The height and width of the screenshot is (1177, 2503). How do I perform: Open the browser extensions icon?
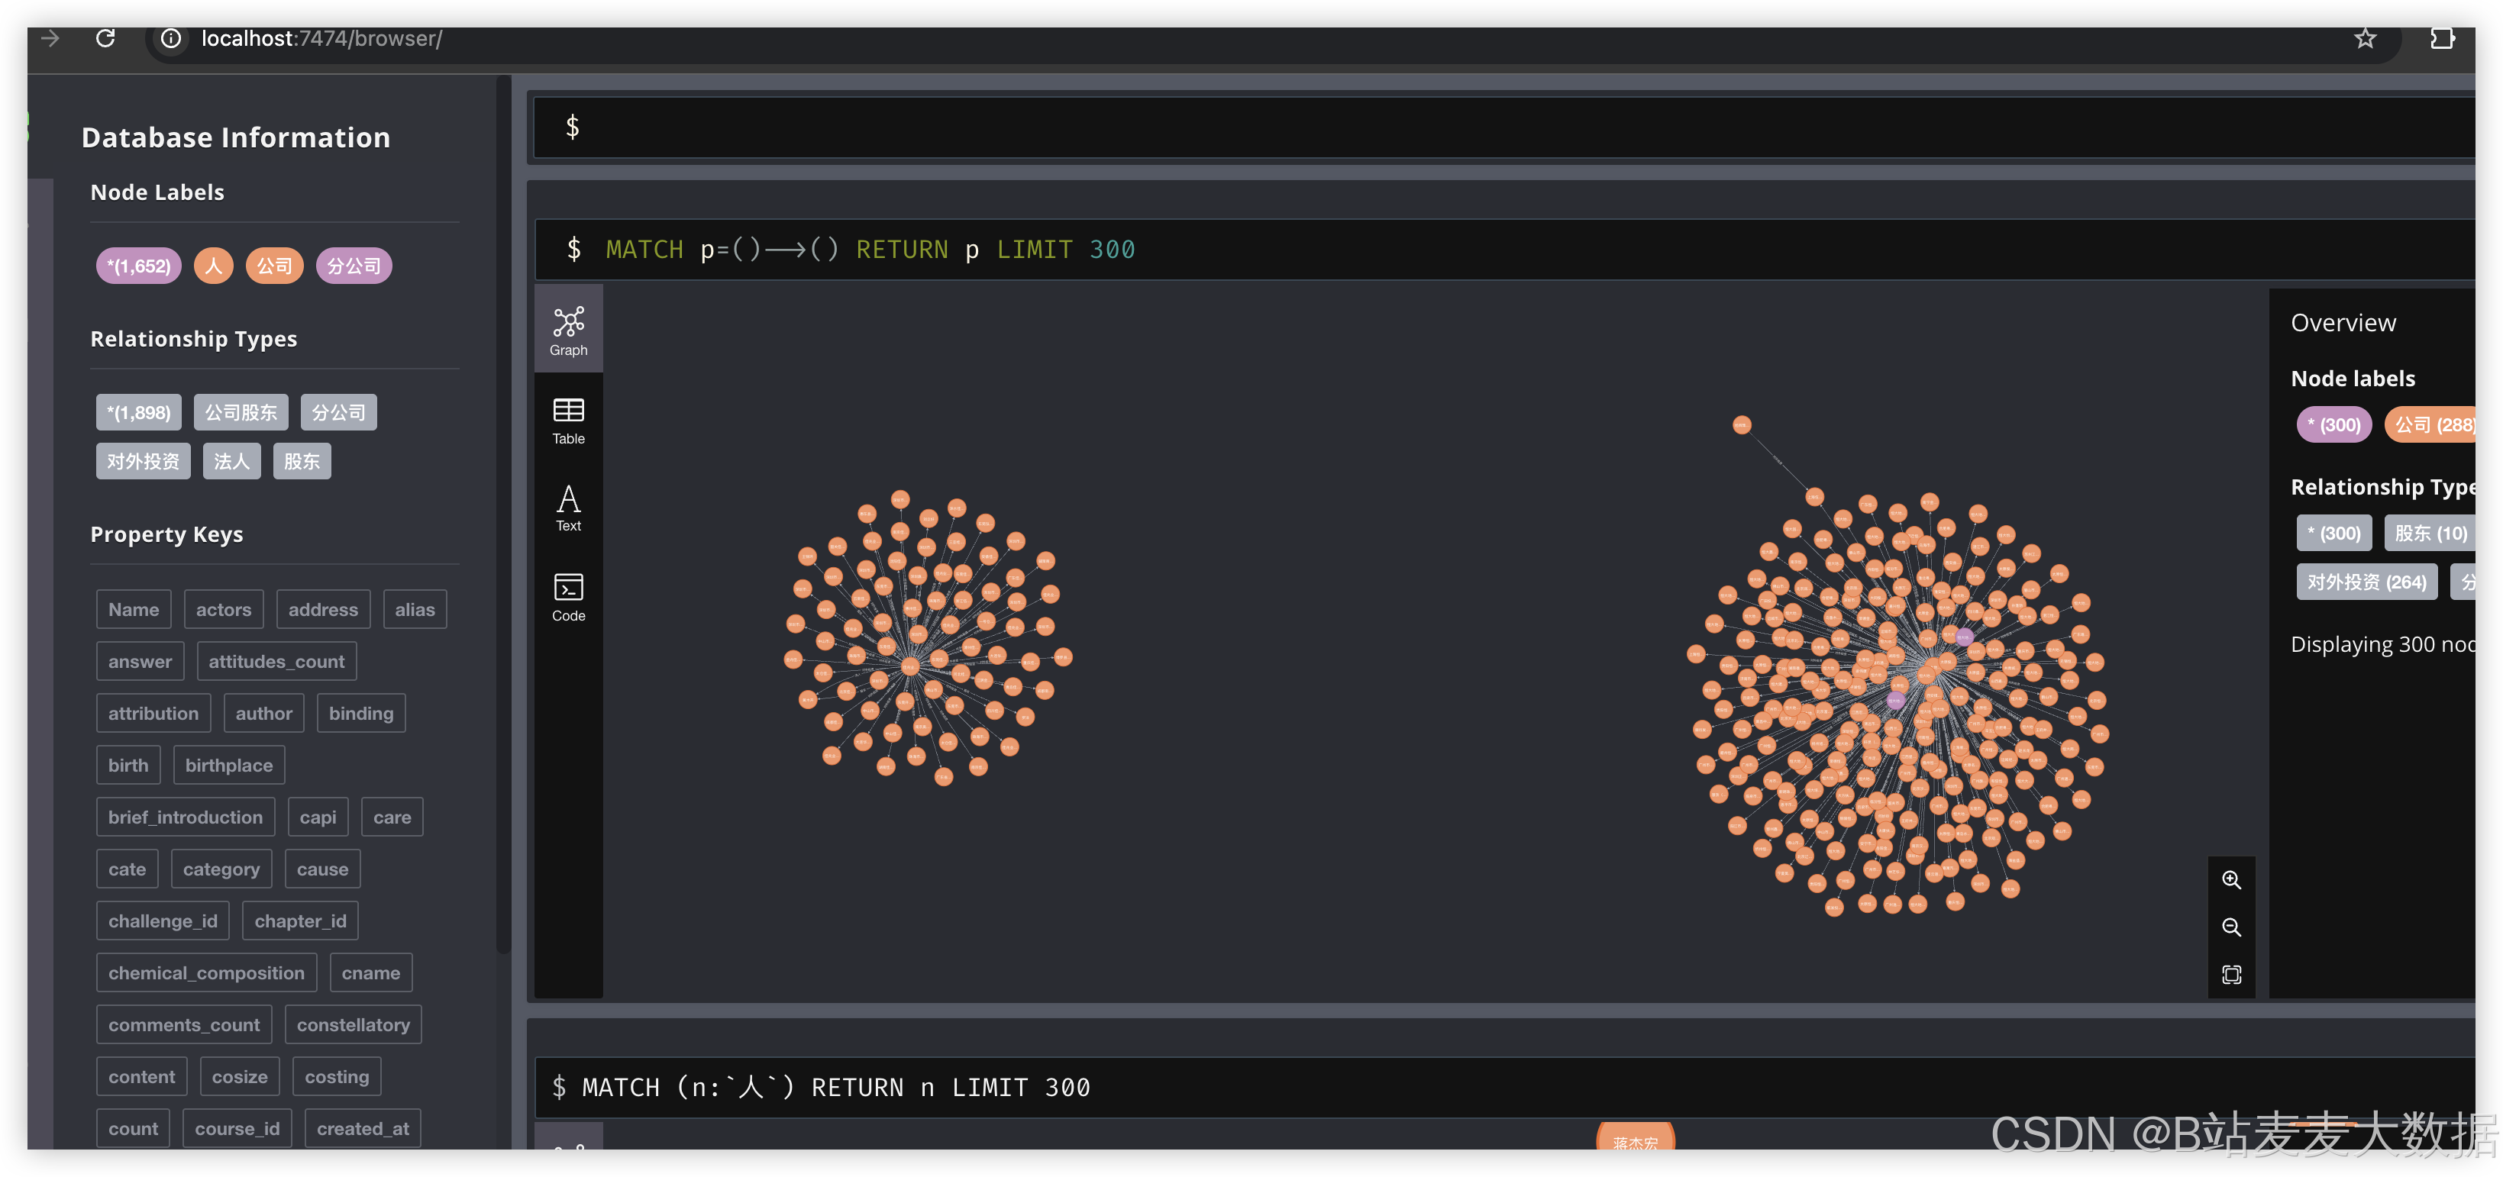tap(2442, 39)
